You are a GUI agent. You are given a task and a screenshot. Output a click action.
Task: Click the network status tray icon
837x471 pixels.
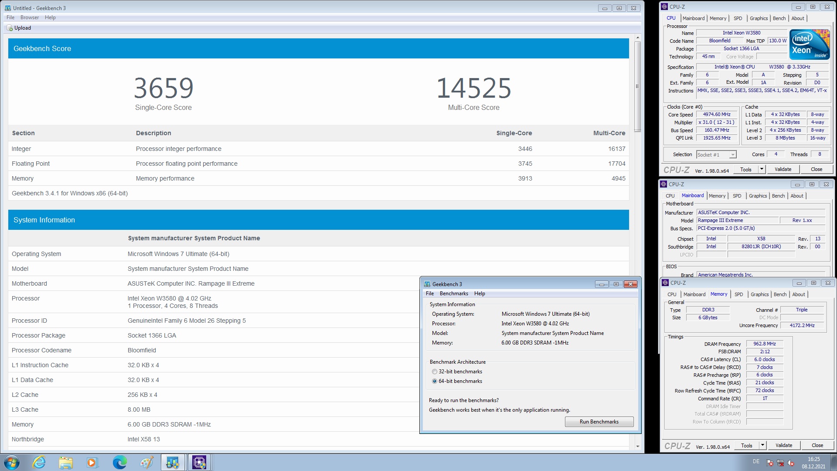(x=780, y=463)
